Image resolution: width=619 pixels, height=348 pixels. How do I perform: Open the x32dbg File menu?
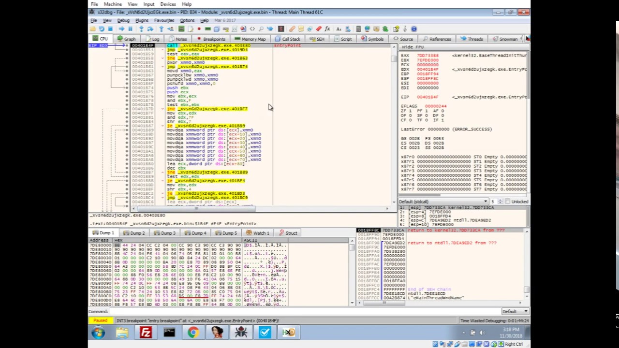[x=94, y=21]
